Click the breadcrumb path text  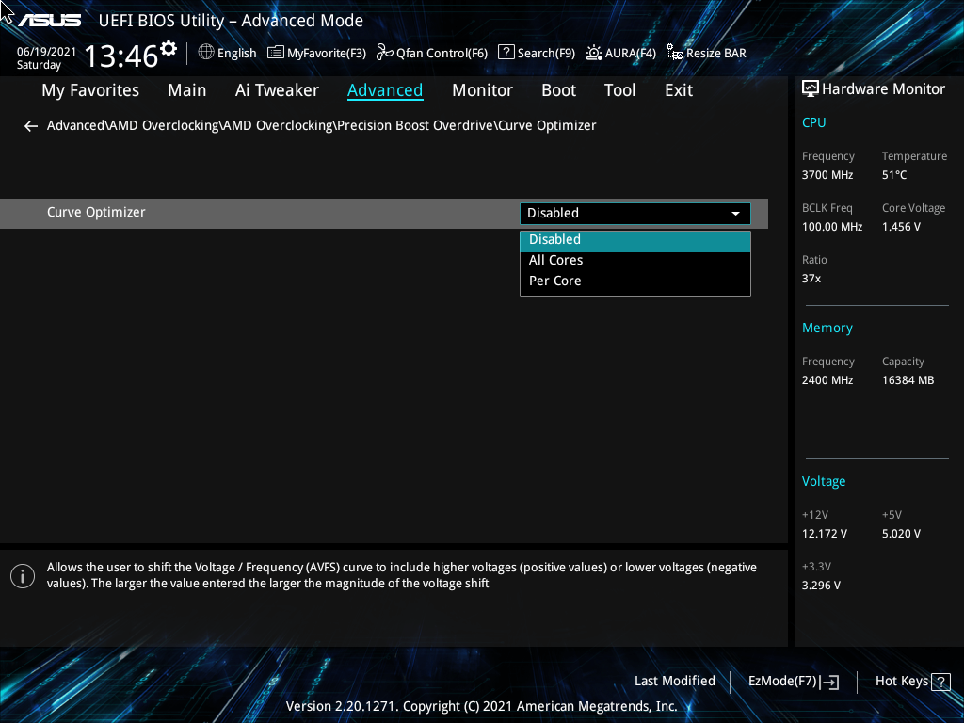(322, 125)
